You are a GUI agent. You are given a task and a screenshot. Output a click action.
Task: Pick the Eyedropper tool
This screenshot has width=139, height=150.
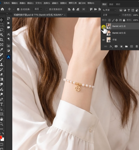pos(2,50)
